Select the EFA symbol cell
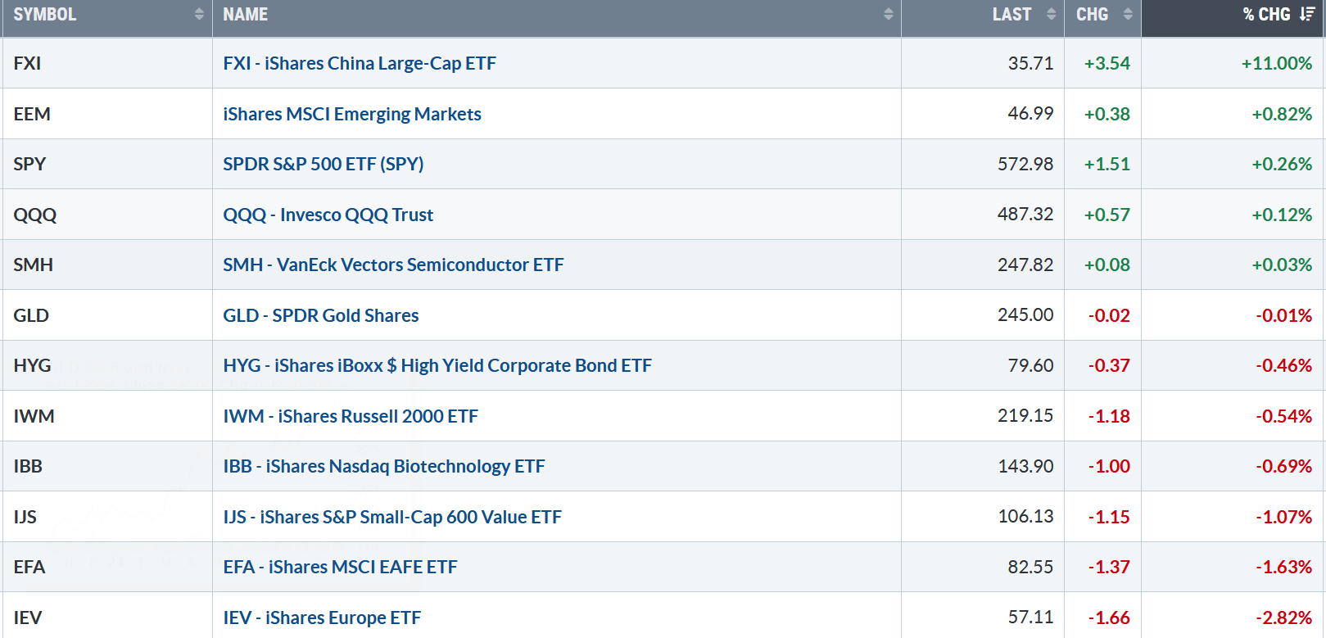 (x=107, y=567)
